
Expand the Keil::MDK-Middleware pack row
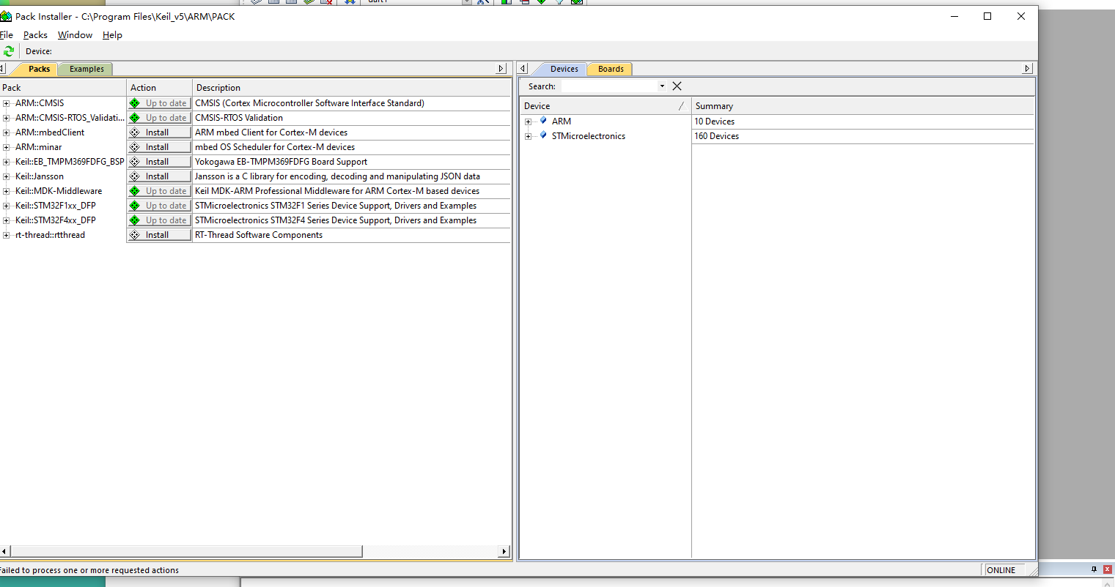7,191
